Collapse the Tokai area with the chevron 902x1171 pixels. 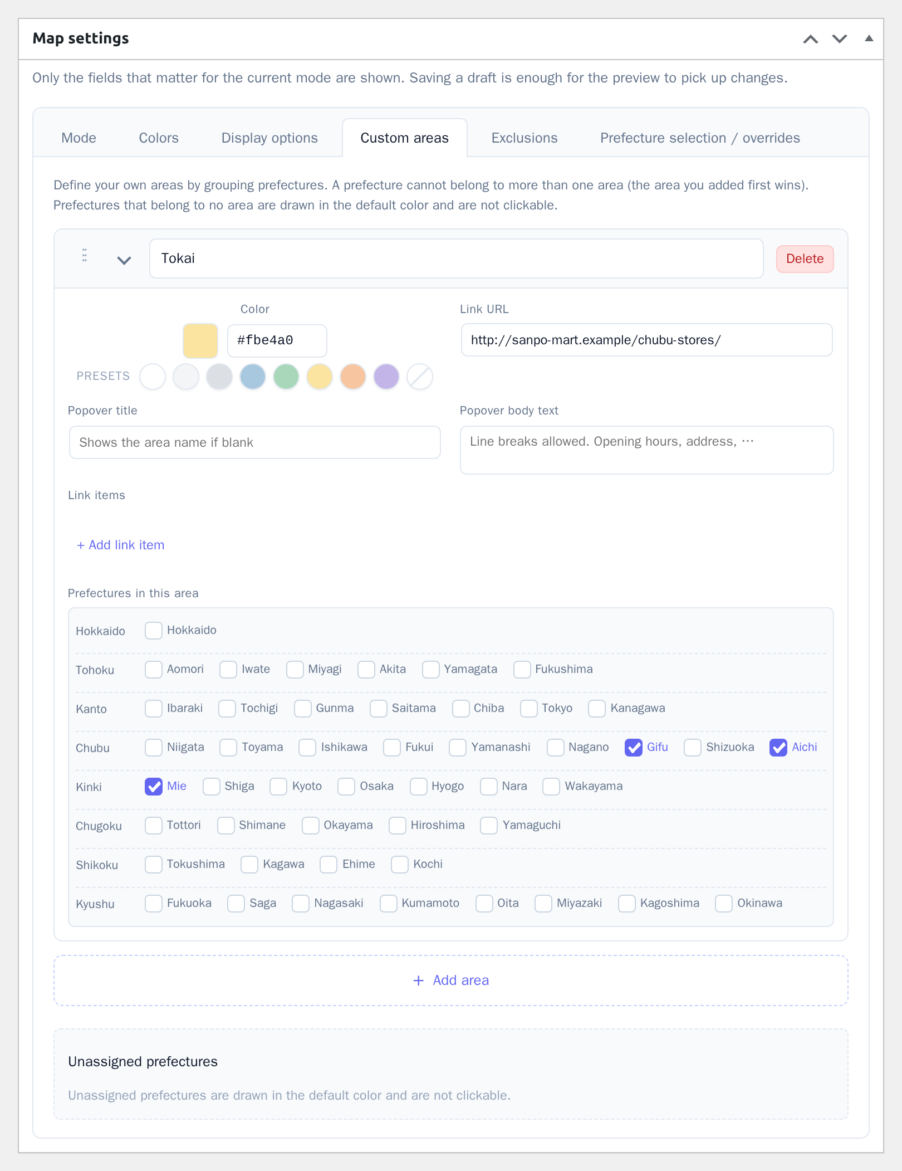click(124, 260)
